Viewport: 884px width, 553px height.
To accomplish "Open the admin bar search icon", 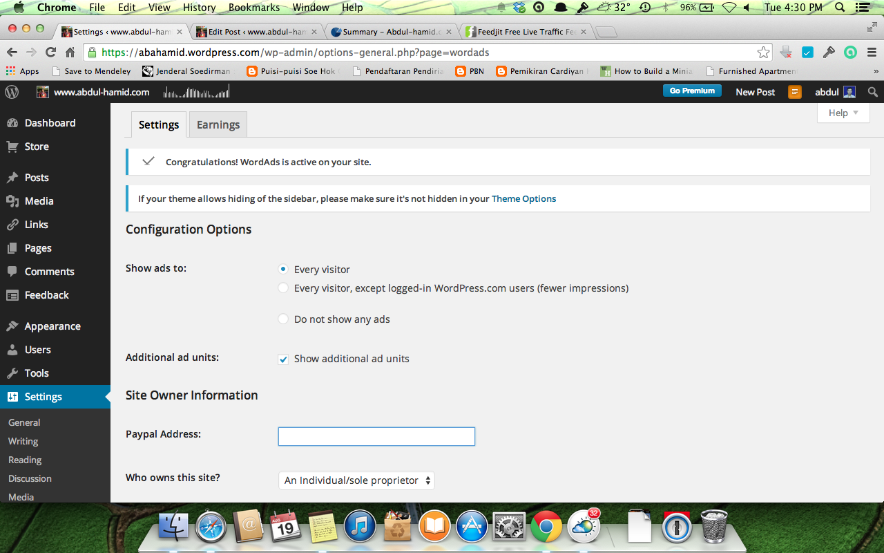I will pyautogui.click(x=873, y=92).
